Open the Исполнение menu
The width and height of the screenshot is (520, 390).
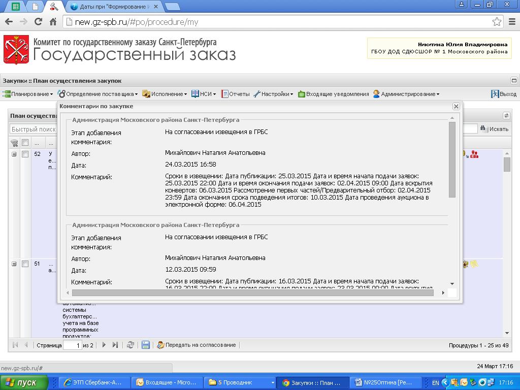[165, 94]
